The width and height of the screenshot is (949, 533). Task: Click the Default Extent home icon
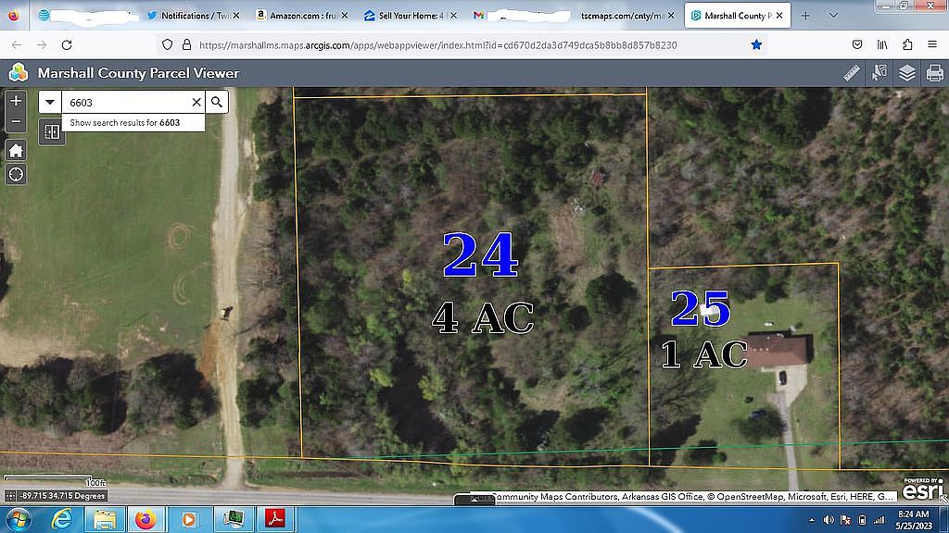pyautogui.click(x=15, y=150)
